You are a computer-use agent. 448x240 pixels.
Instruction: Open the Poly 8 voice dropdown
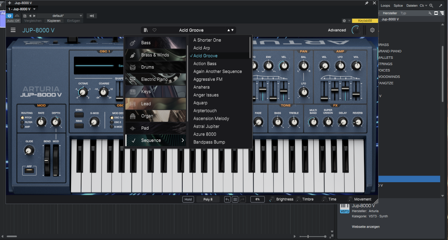208,199
